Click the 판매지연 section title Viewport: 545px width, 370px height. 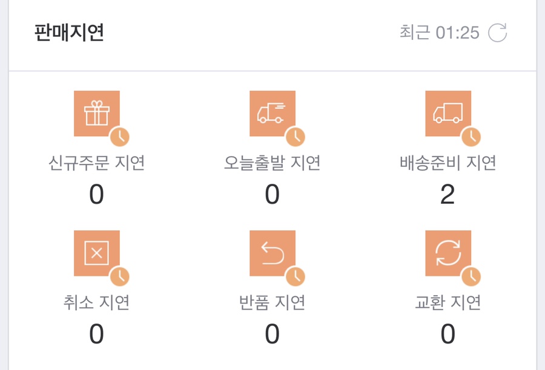[69, 33]
